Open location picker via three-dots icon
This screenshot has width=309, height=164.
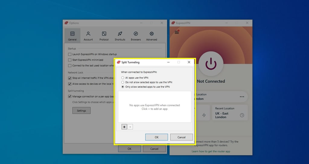pos(242,97)
